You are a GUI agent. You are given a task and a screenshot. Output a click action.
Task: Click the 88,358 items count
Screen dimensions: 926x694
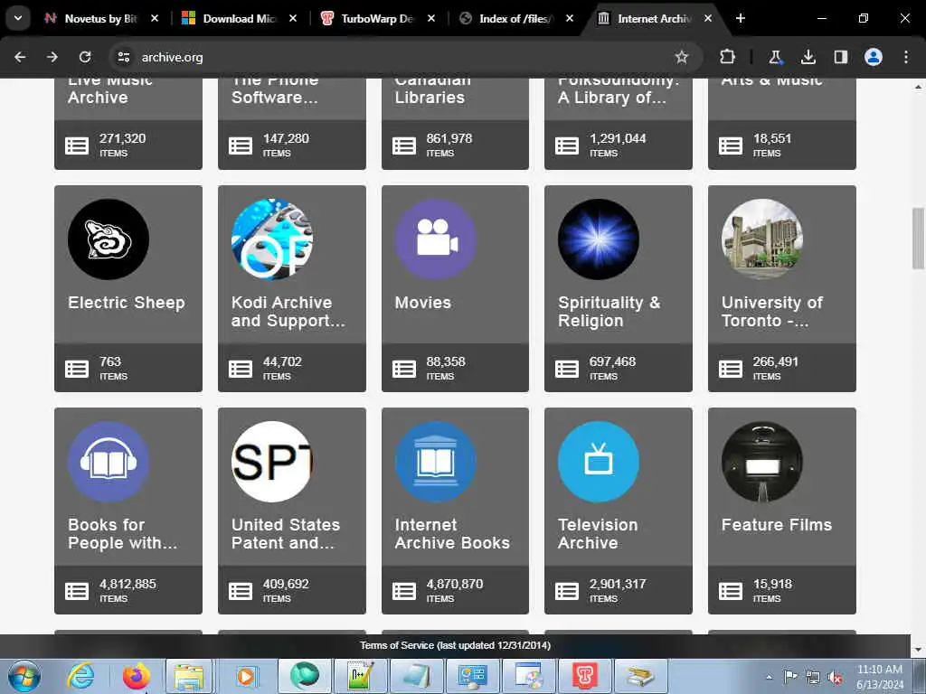coord(446,368)
